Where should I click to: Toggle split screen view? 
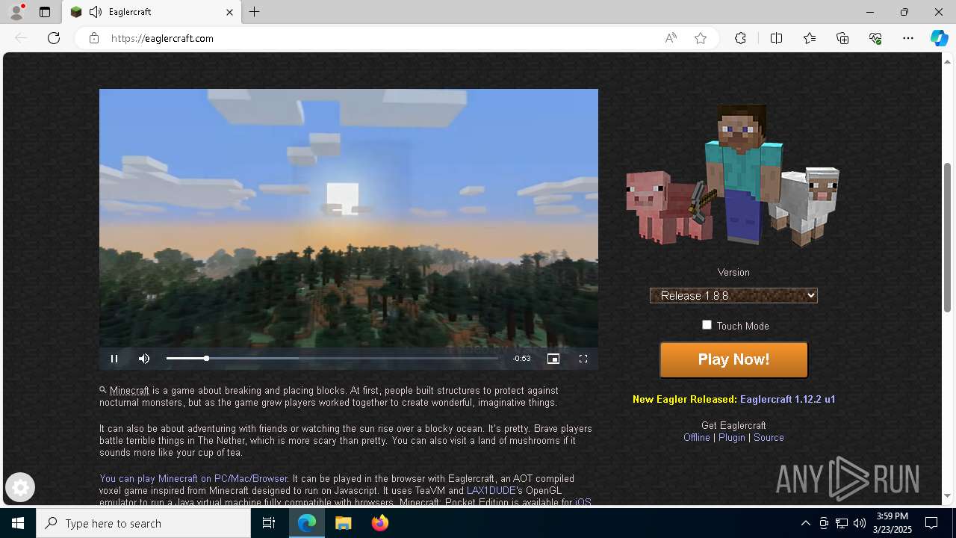776,38
